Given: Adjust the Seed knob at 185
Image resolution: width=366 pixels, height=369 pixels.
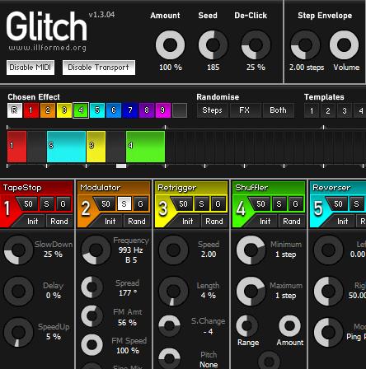Looking at the screenshot, I should point(213,44).
